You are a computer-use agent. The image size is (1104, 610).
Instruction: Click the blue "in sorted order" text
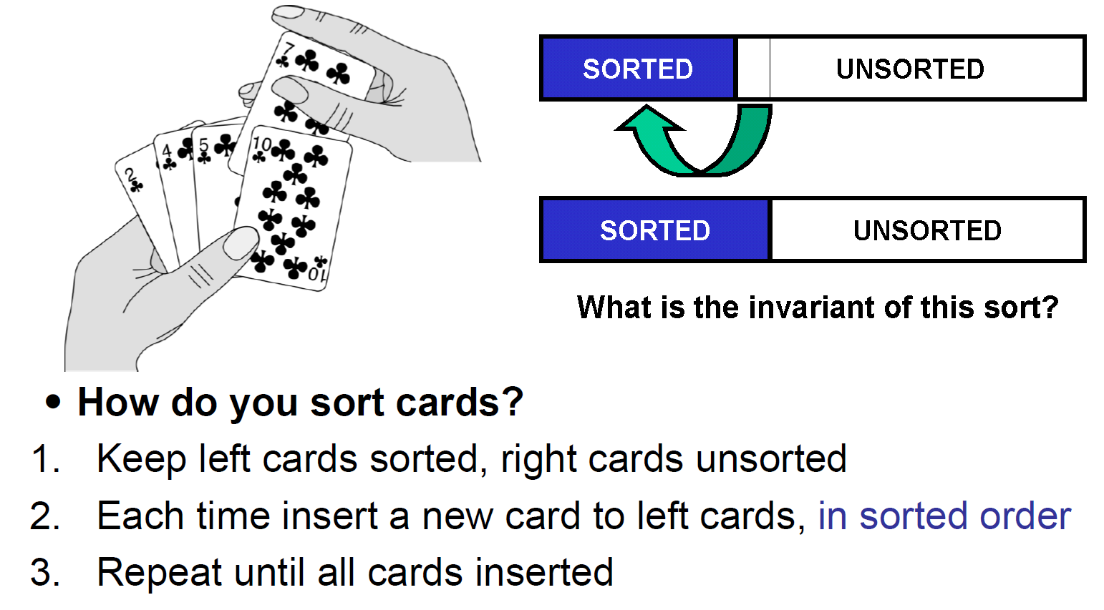[944, 516]
